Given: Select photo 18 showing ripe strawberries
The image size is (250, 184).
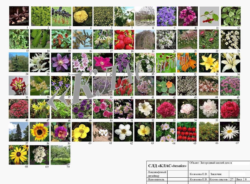Looking at the screenshot, I should [124, 40].
